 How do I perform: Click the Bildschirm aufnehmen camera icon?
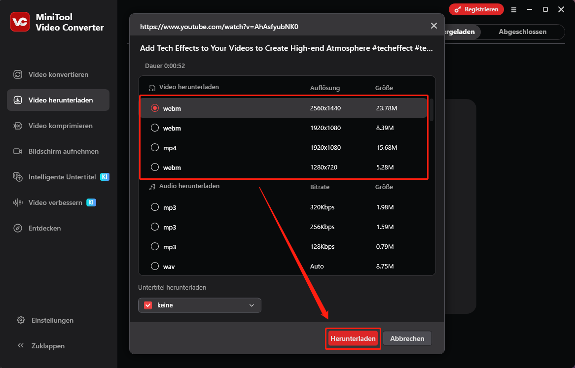coord(18,151)
